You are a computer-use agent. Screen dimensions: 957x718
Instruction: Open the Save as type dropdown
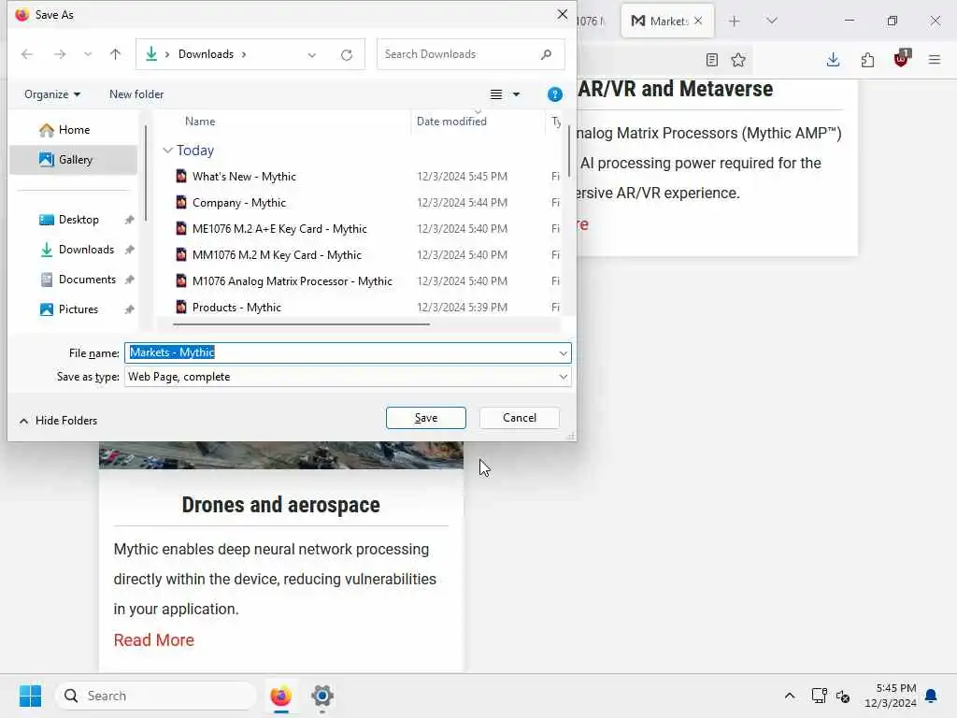click(x=348, y=377)
